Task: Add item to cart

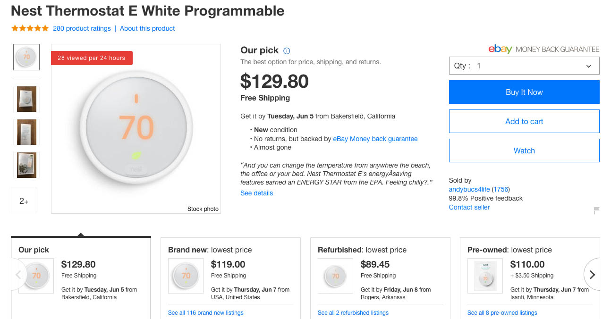Action: pyautogui.click(x=524, y=121)
